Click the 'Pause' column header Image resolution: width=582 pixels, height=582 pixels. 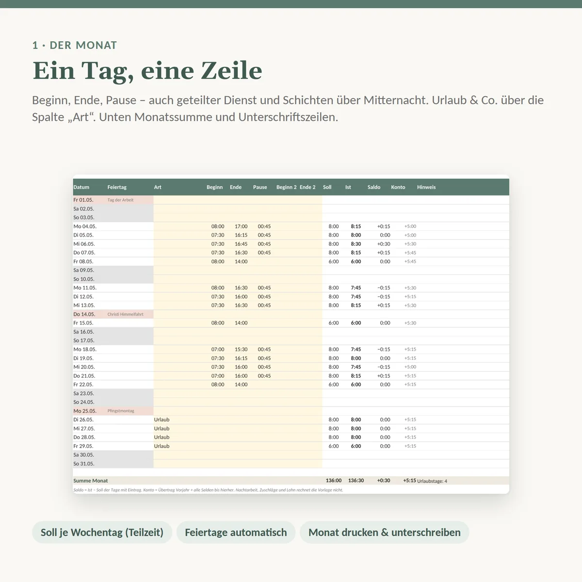click(x=260, y=187)
